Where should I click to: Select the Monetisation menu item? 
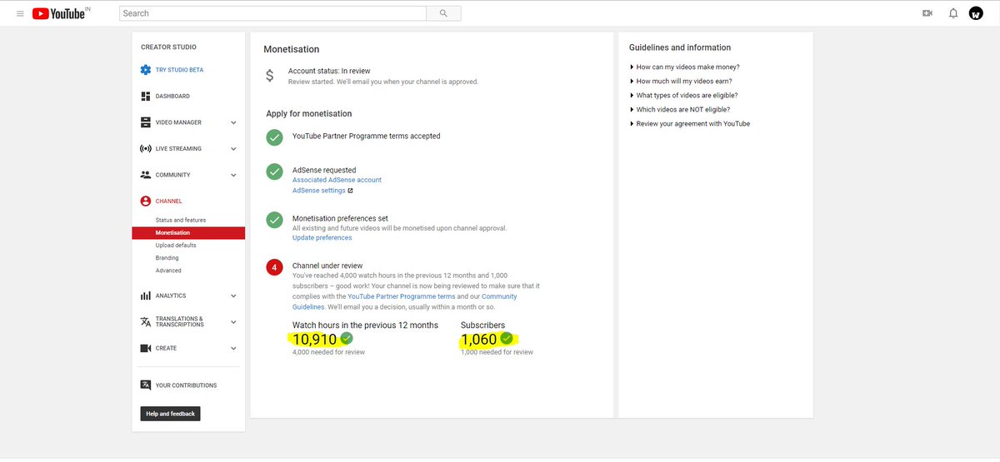[188, 233]
